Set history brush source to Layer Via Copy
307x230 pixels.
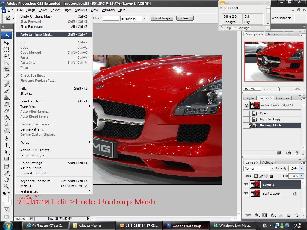[x=246, y=119]
